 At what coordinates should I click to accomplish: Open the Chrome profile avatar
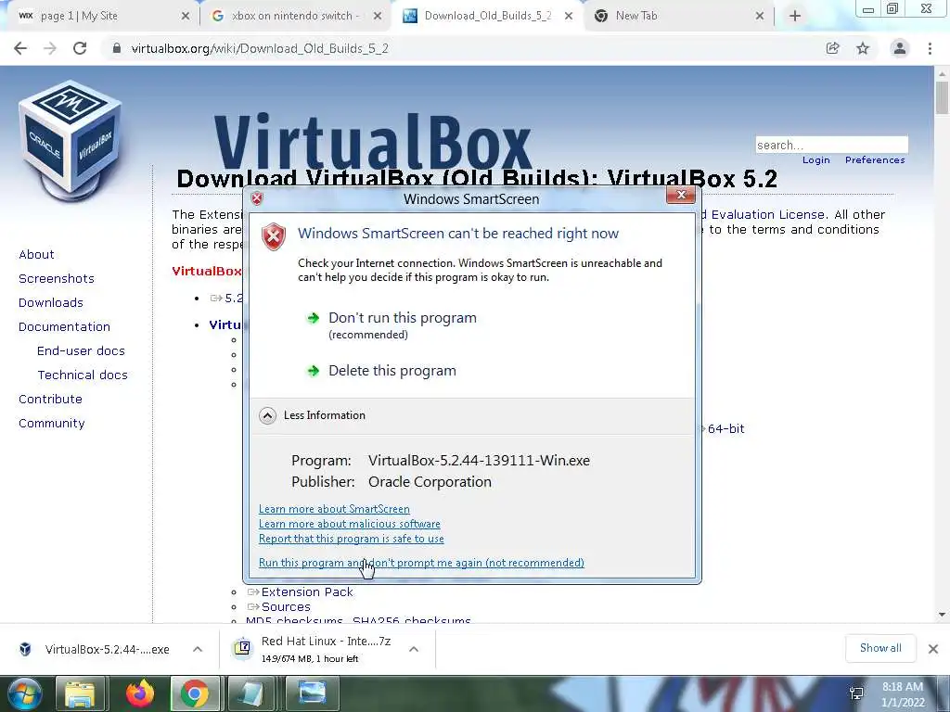[900, 48]
